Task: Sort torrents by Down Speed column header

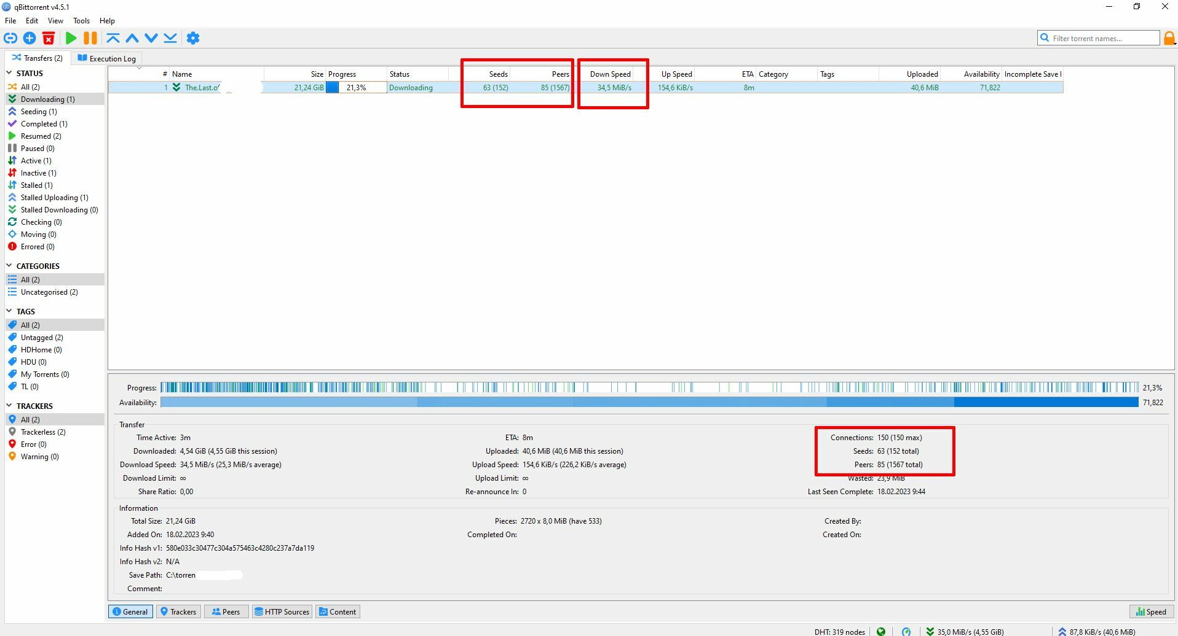Action: [x=610, y=74]
